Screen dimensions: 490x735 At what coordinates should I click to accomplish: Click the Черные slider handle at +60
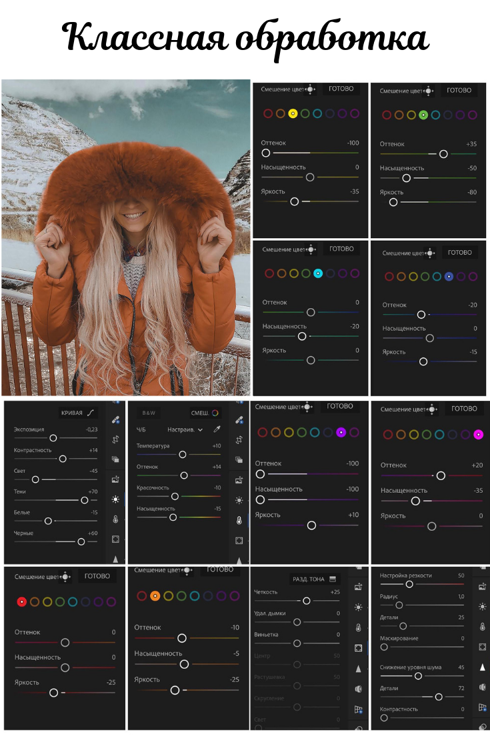tap(81, 542)
